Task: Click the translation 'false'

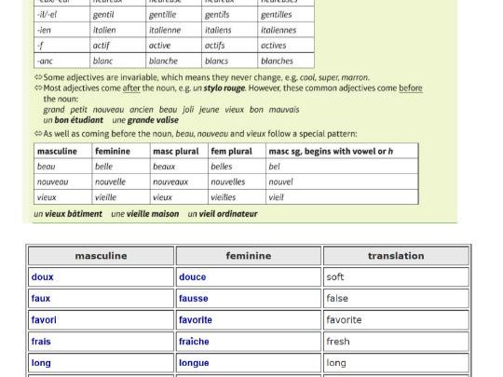Action: coord(337,299)
